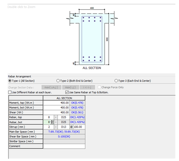Screen dimensions: 179x161
Task: Click the Main Bar Space ( mm ) label
Action: 26,132
